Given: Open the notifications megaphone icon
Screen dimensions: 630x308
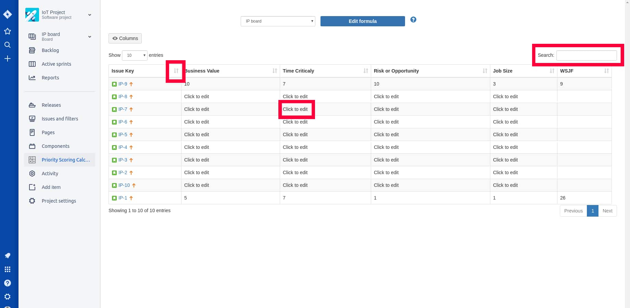Looking at the screenshot, I should pyautogui.click(x=8, y=256).
